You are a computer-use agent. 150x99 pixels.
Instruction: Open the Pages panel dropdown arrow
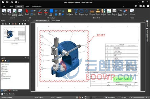click(x=23, y=21)
